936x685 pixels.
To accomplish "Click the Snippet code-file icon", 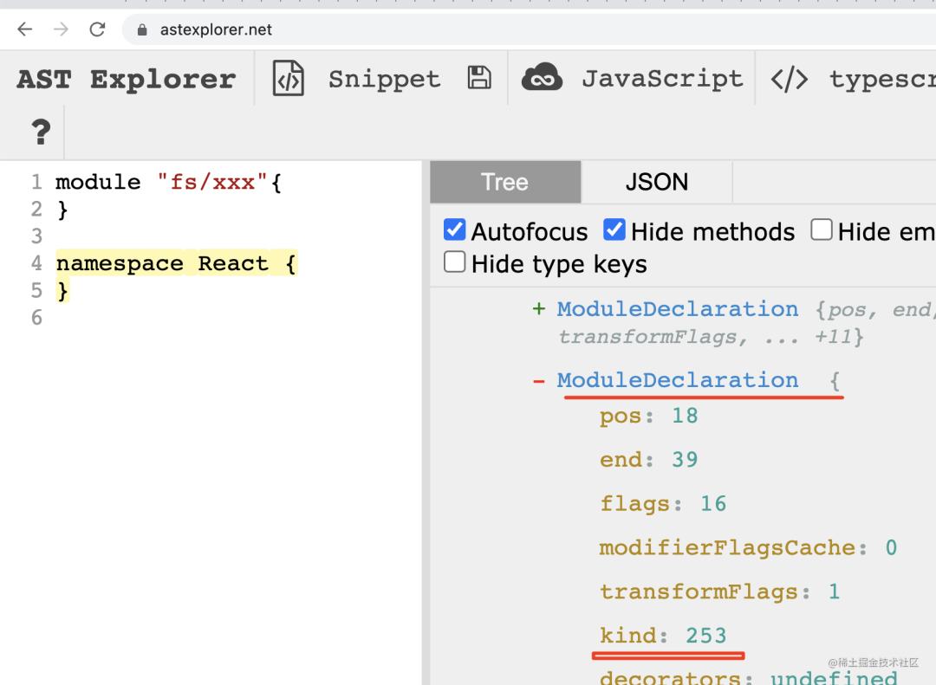I will (289, 78).
